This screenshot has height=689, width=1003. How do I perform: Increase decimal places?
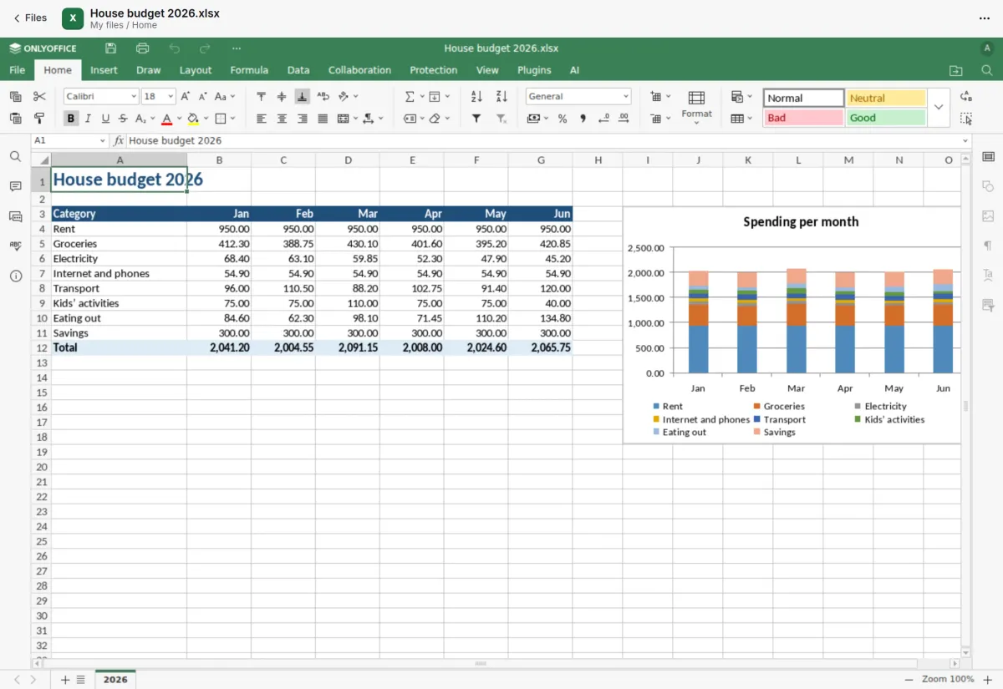(x=624, y=119)
